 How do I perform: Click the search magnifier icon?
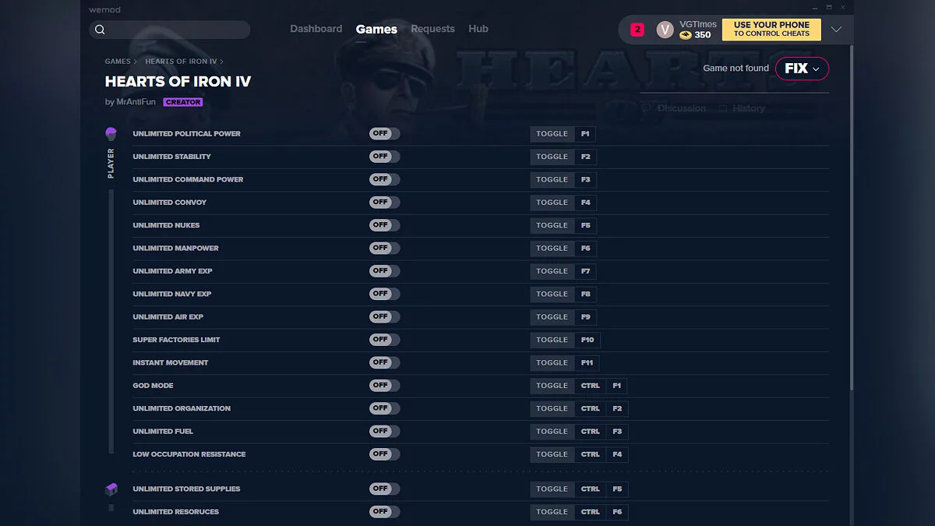[x=100, y=30]
